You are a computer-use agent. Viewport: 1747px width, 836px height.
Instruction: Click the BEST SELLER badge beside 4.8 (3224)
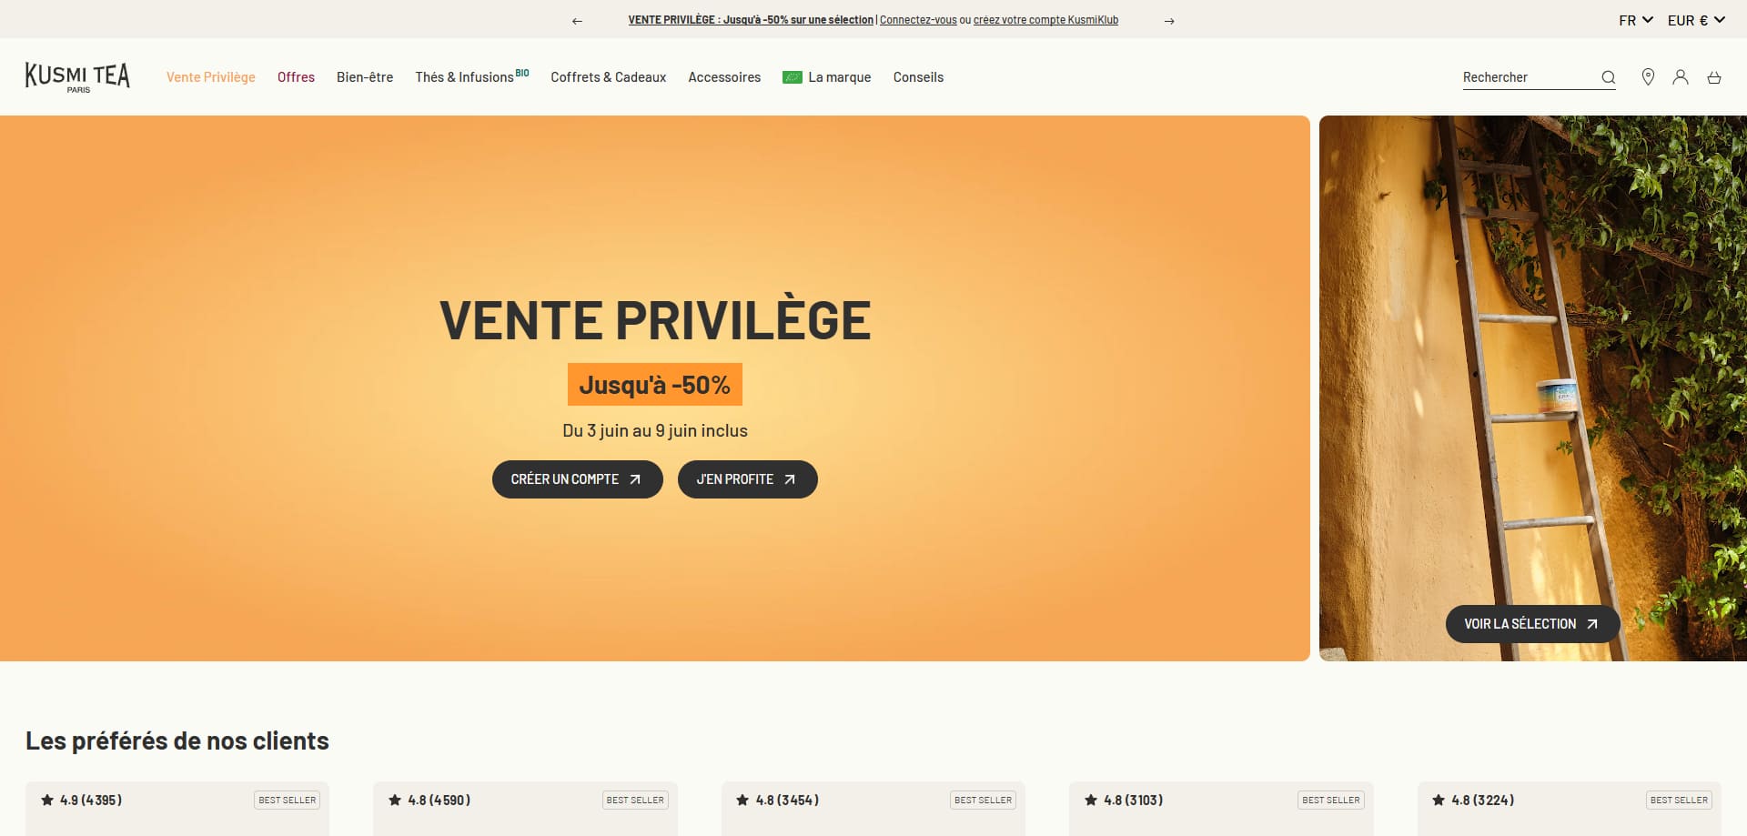tap(1679, 801)
